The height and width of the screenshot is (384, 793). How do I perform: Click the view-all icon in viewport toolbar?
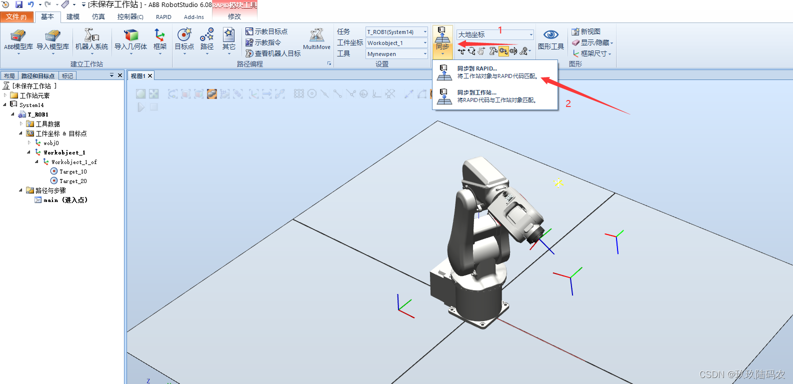click(141, 93)
